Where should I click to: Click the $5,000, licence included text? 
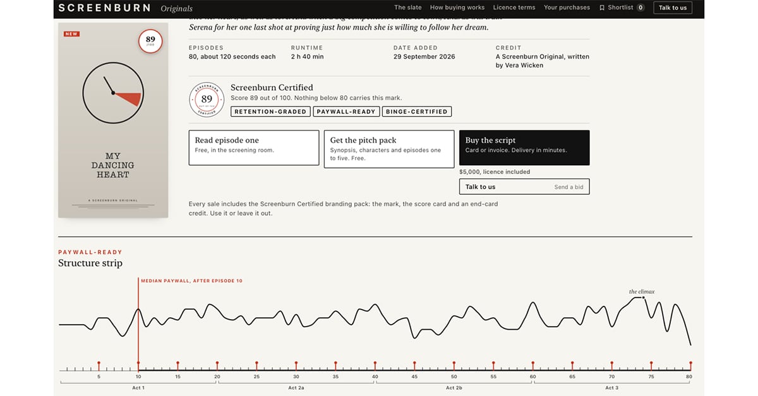point(495,172)
